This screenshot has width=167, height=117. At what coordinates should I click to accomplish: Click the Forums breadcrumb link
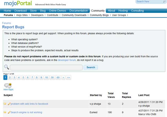[6, 23]
